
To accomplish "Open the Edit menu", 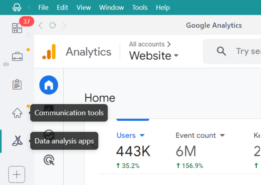I will [62, 7].
